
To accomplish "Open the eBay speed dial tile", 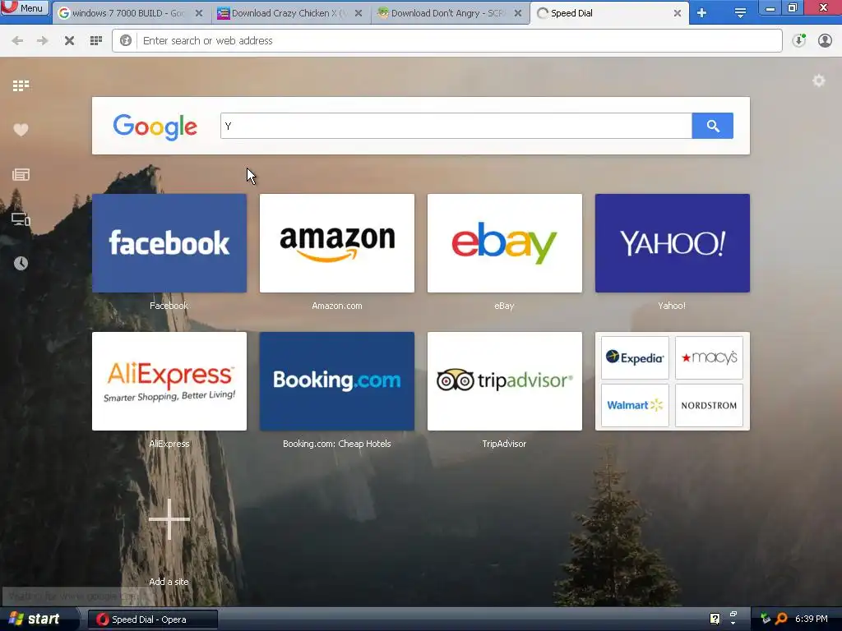I will point(504,243).
